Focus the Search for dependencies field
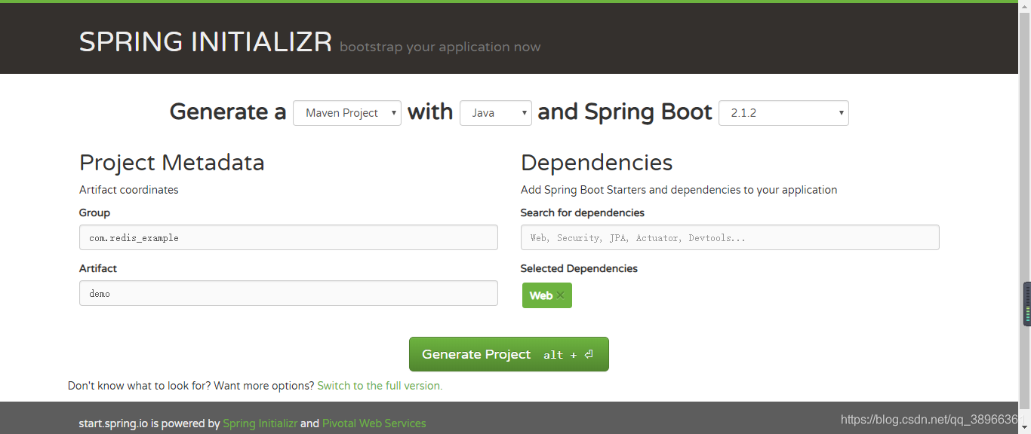Screen dimensions: 1031x434 (730, 237)
